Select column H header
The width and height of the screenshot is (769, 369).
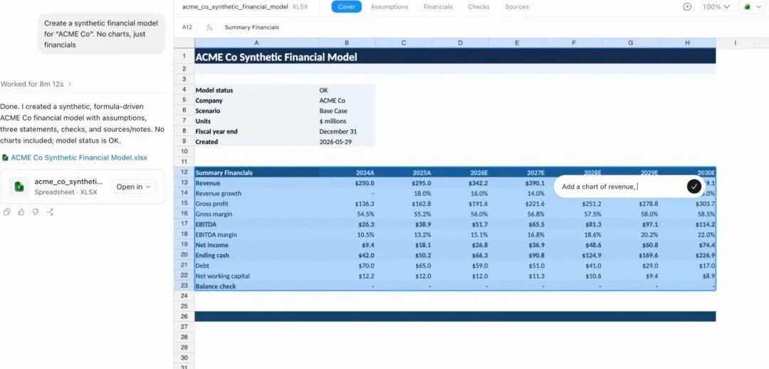point(688,43)
